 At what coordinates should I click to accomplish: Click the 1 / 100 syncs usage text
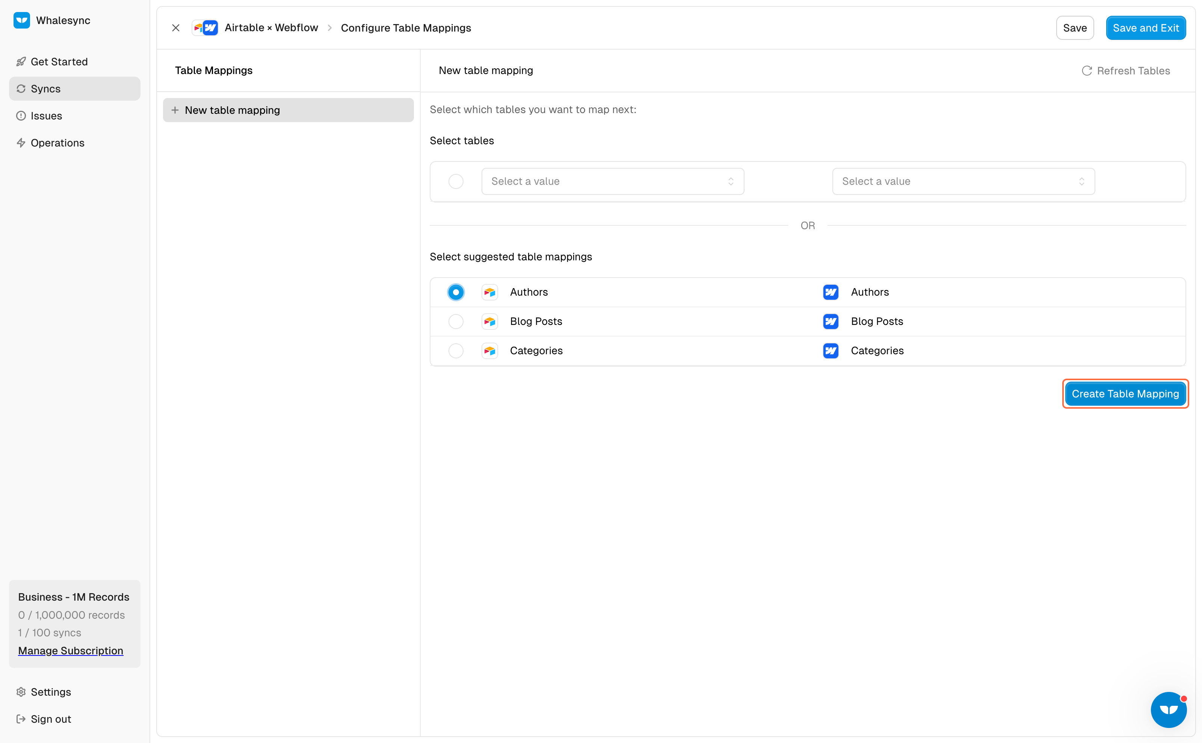point(50,633)
